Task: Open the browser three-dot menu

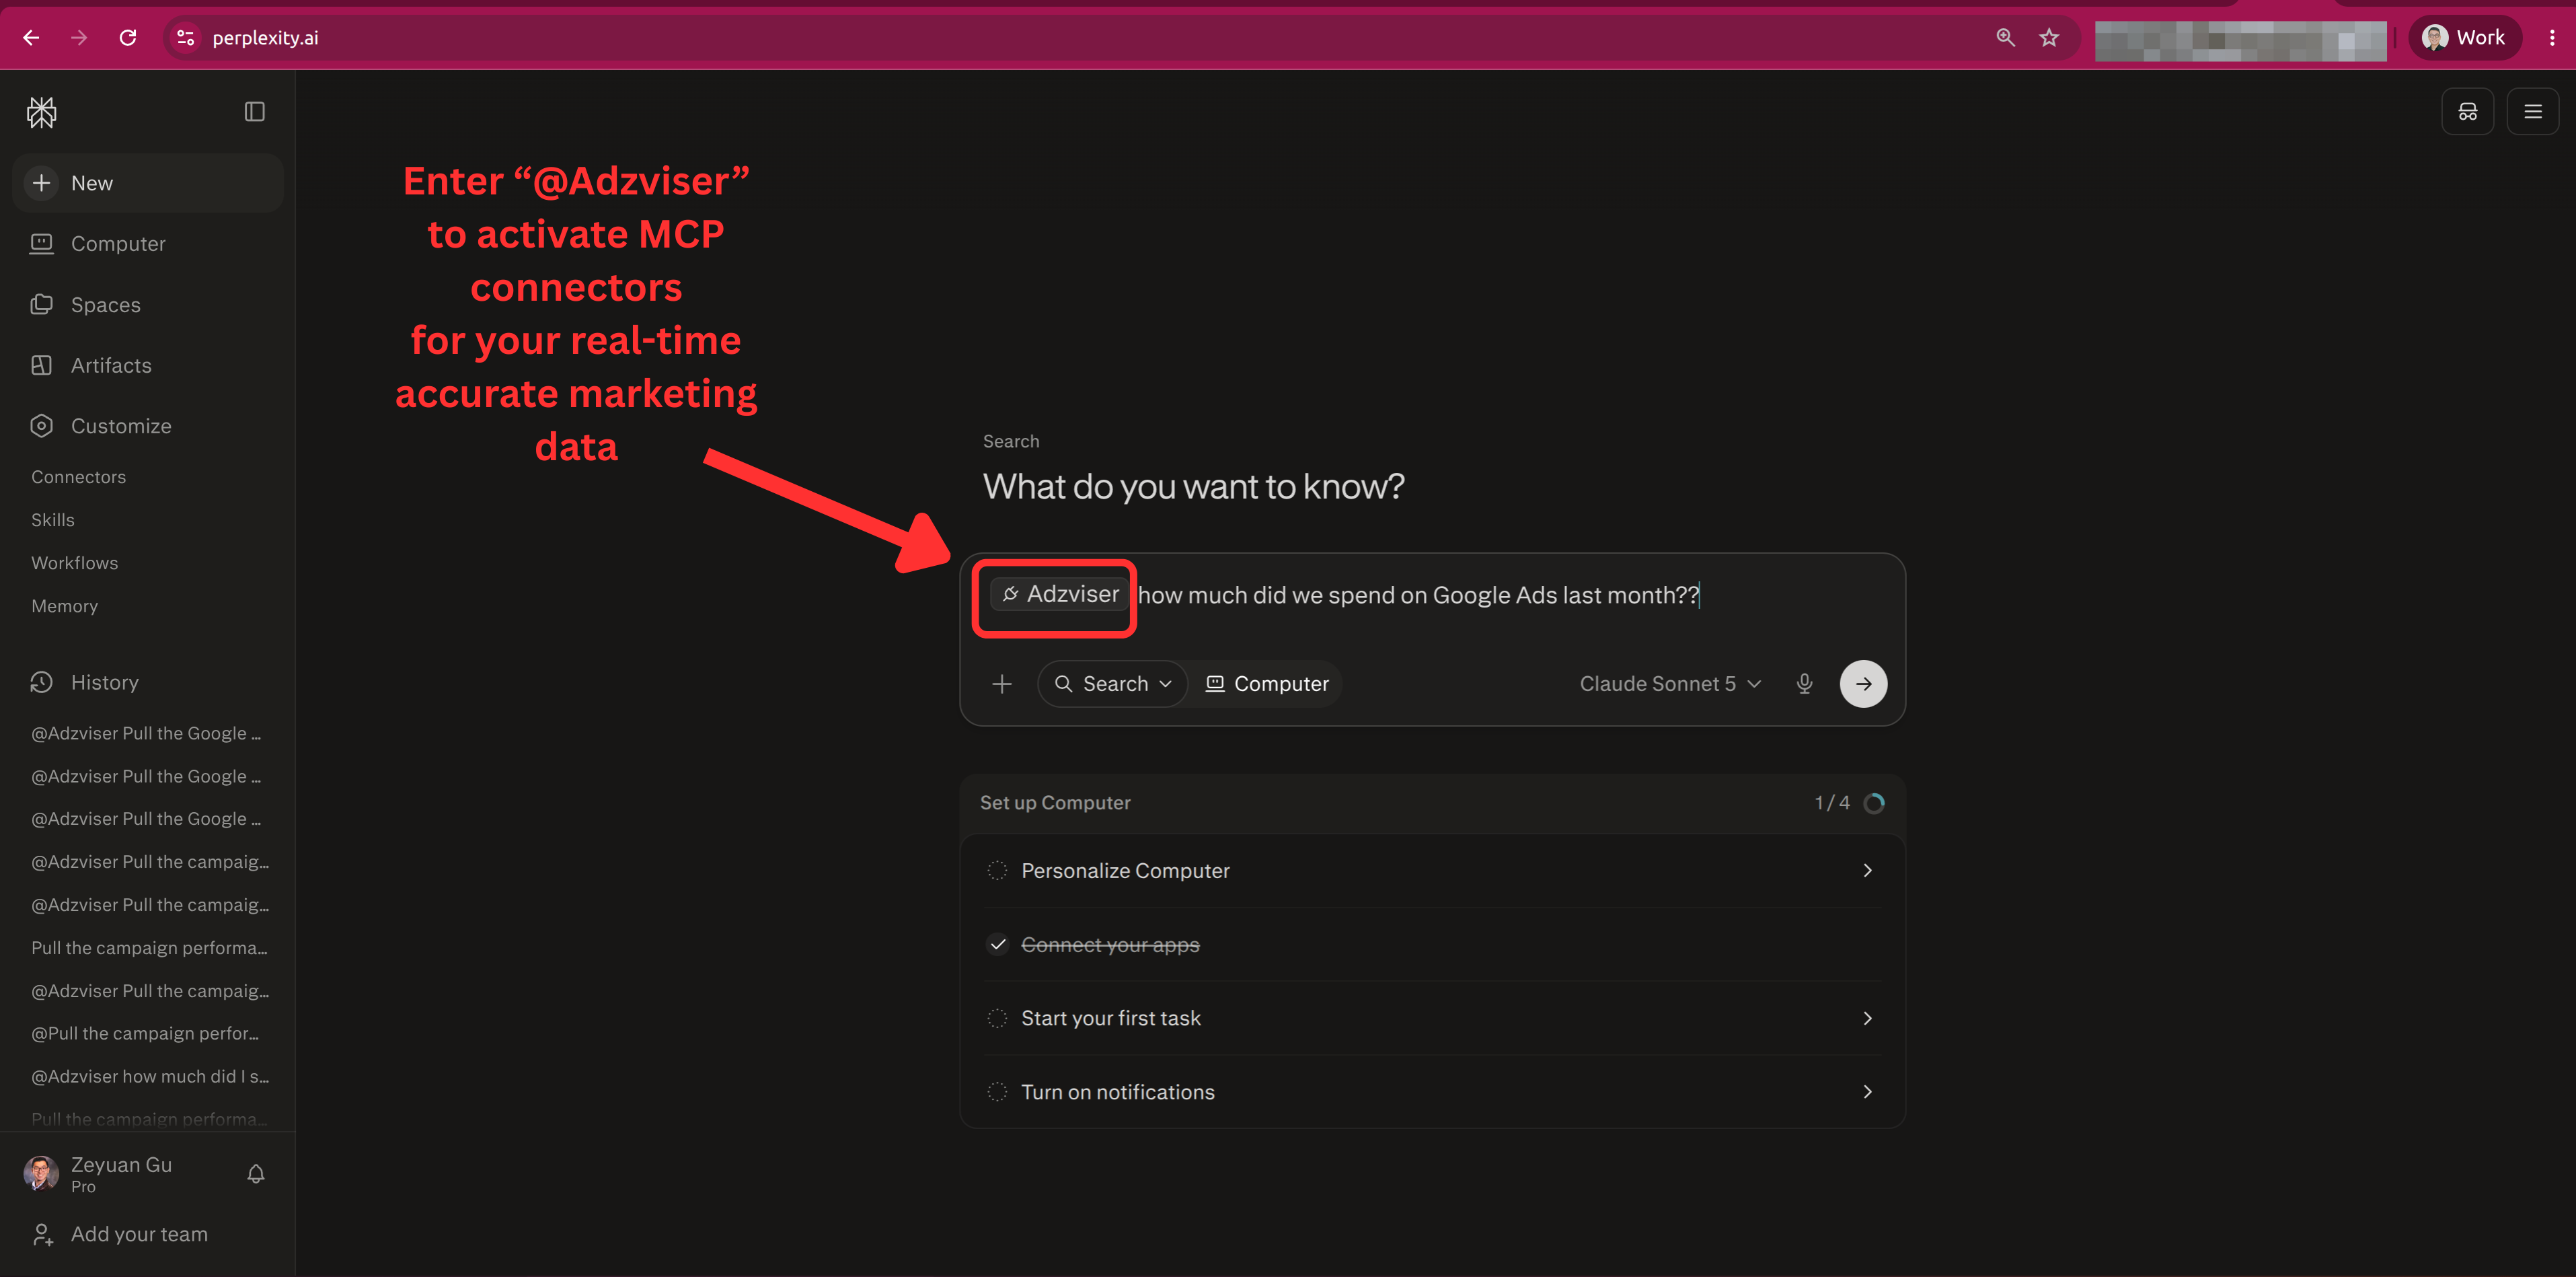Action: click(x=2551, y=38)
